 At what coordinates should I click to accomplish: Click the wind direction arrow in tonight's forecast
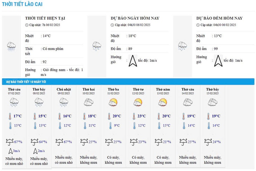pyautogui.click(x=218, y=61)
